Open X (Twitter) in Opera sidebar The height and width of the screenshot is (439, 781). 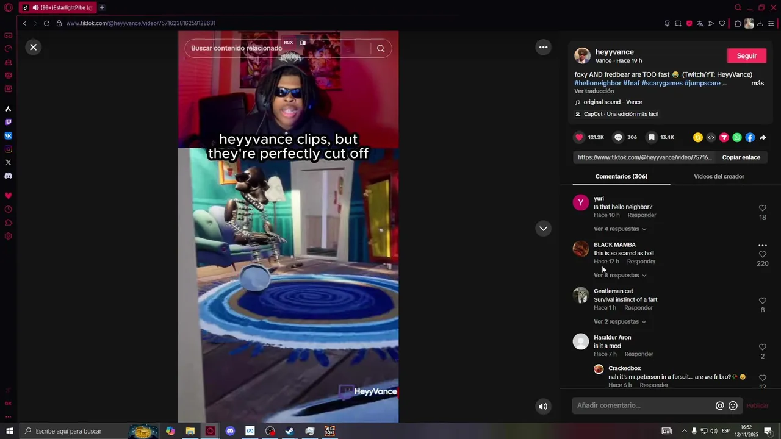click(9, 162)
